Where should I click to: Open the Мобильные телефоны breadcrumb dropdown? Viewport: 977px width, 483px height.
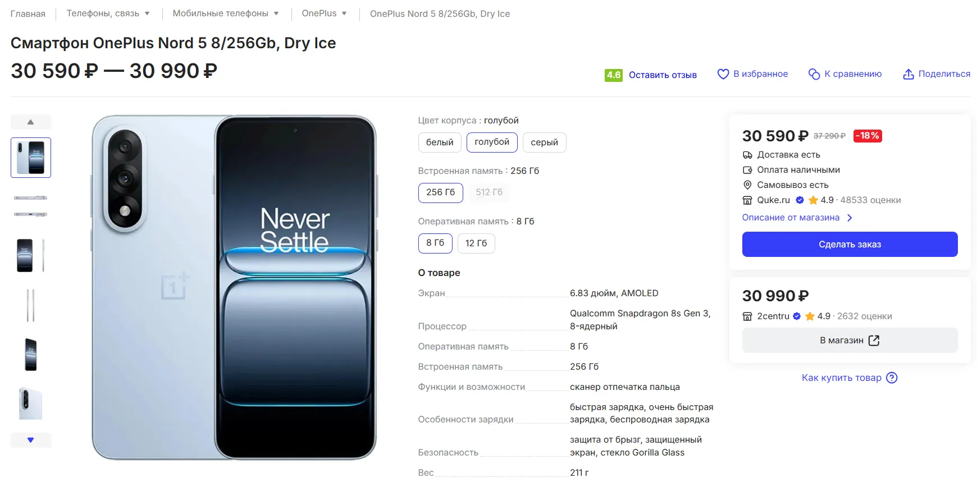click(x=276, y=13)
